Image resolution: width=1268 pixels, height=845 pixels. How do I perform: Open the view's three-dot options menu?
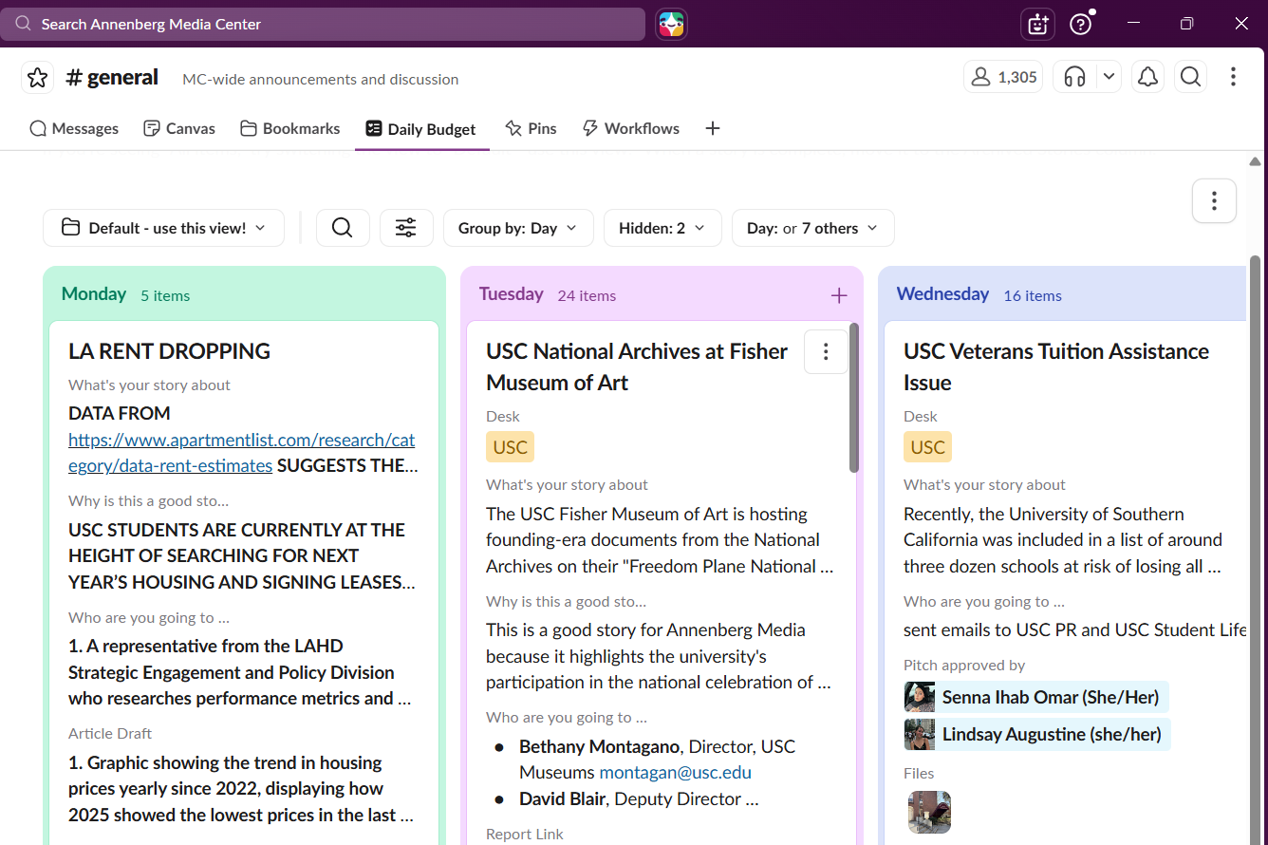click(1214, 200)
